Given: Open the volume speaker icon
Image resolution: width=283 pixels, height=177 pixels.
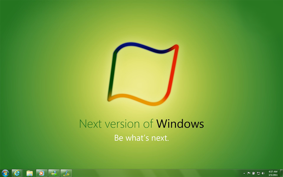Looking at the screenshot, I should 263,173.
